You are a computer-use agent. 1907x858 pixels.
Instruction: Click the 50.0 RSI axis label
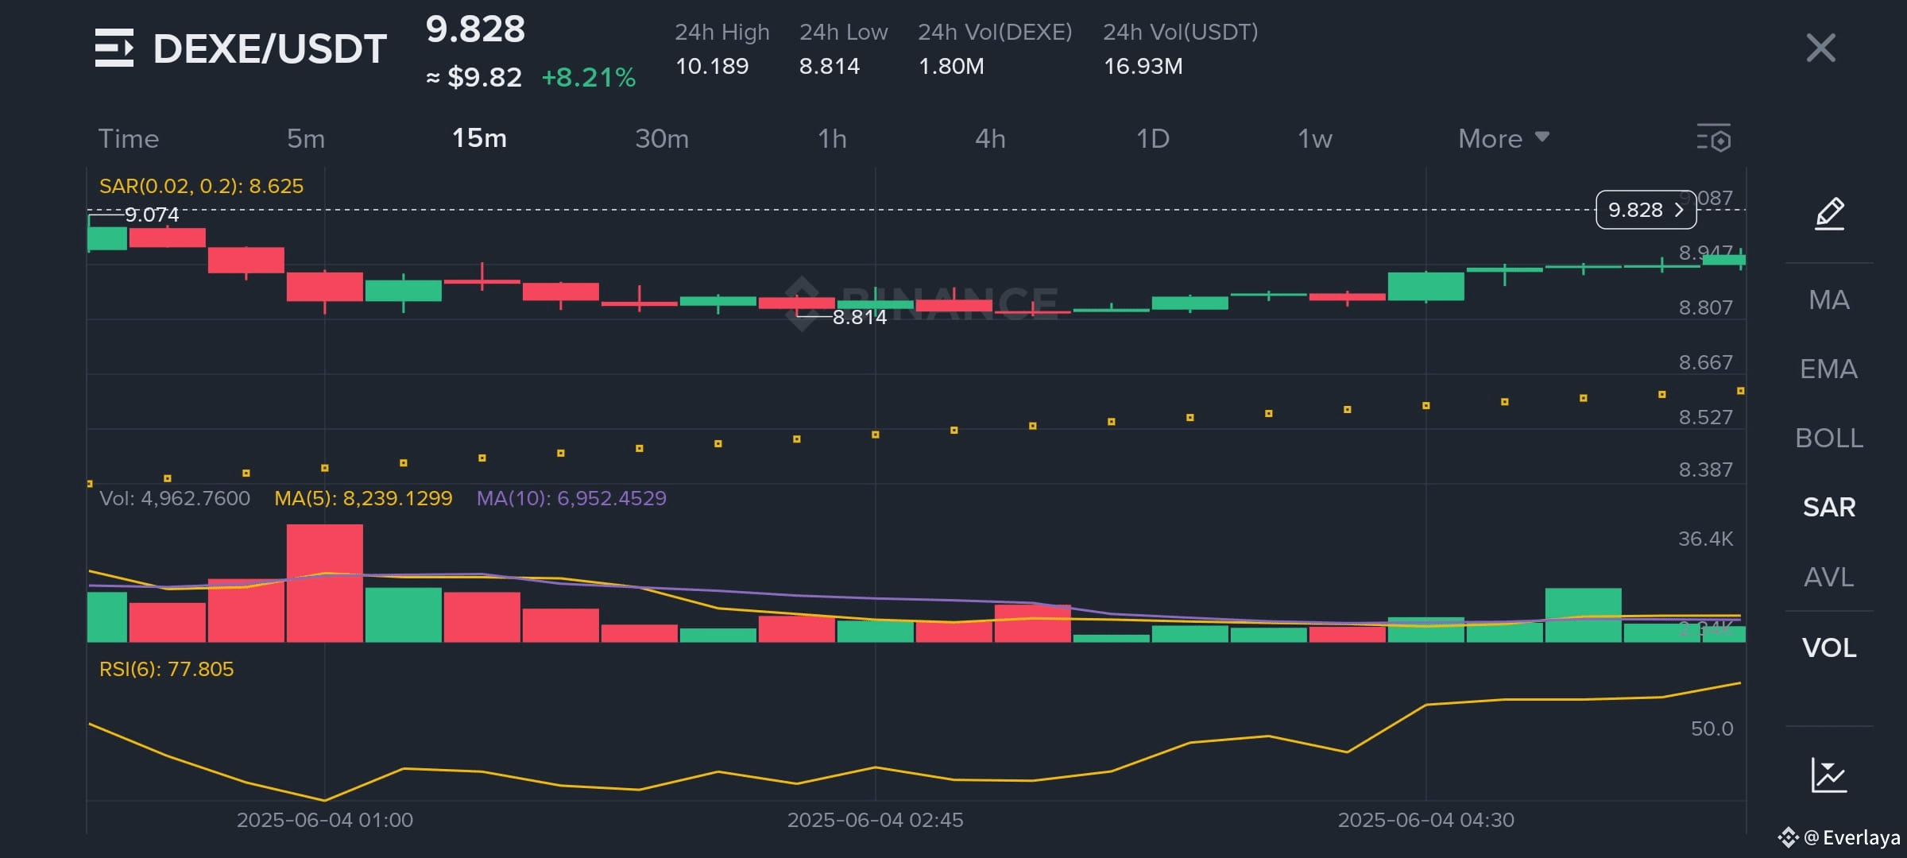(1712, 729)
